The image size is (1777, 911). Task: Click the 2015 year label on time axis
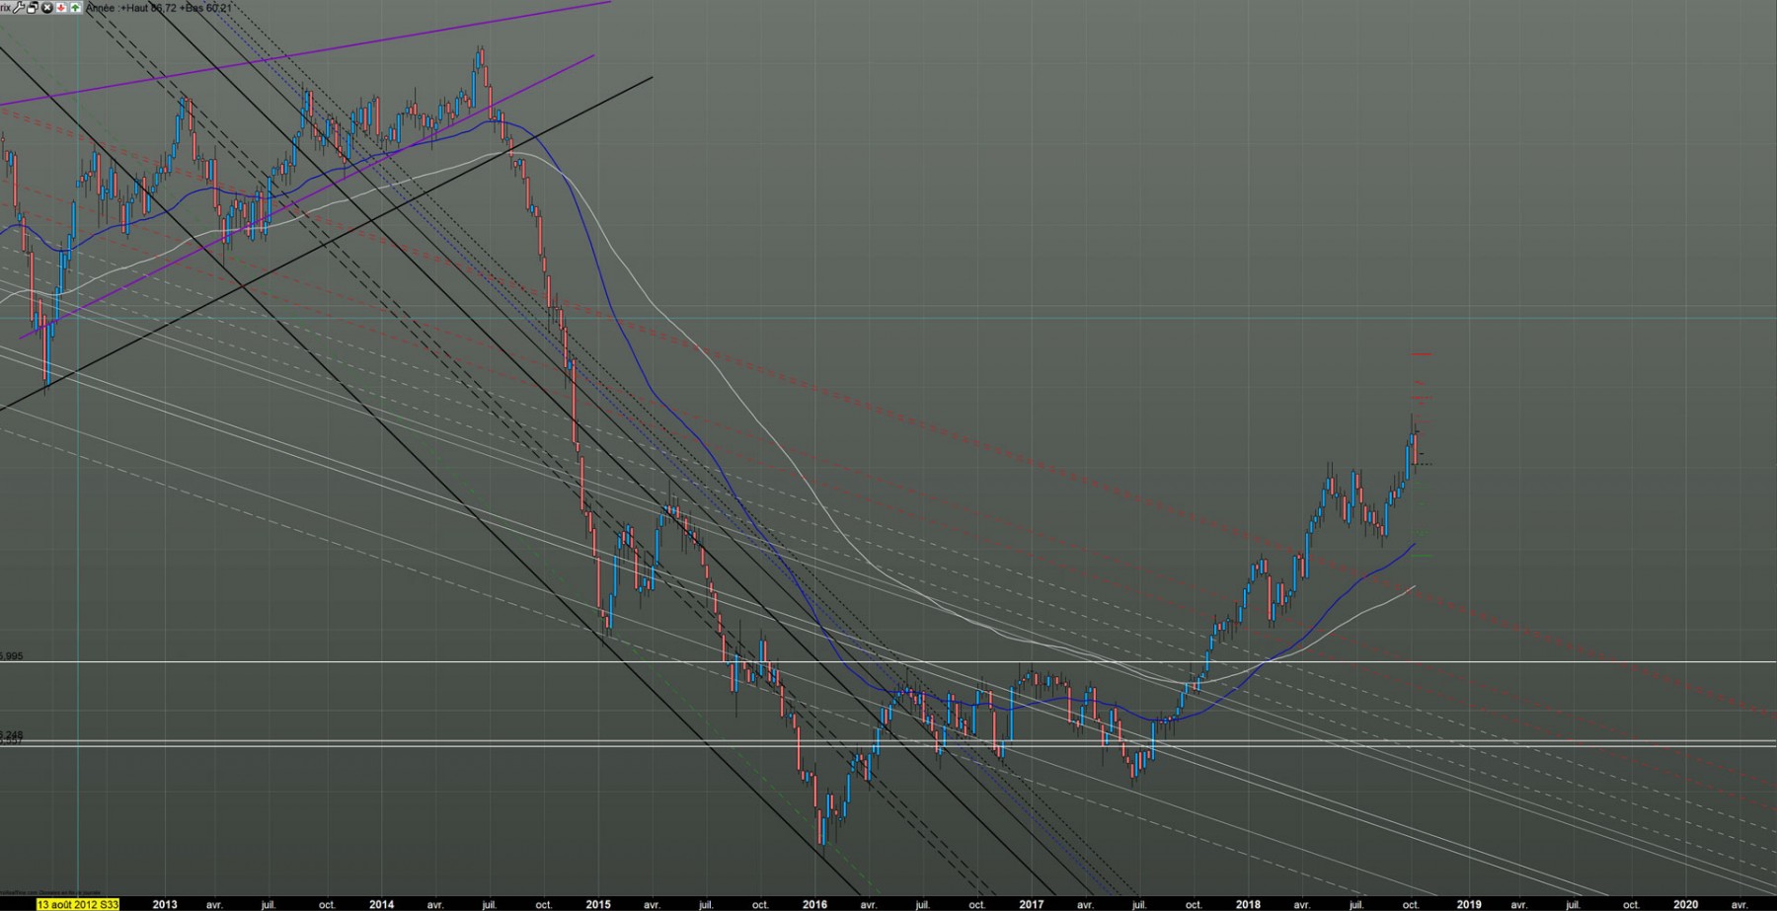[x=597, y=904]
